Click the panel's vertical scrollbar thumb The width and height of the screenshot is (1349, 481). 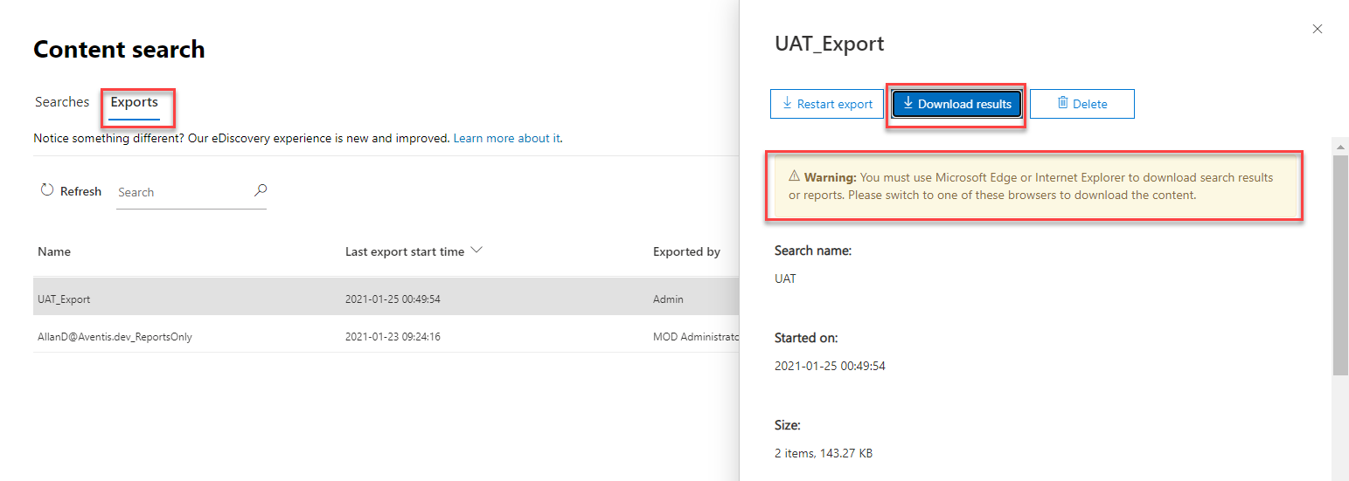pyautogui.click(x=1339, y=266)
